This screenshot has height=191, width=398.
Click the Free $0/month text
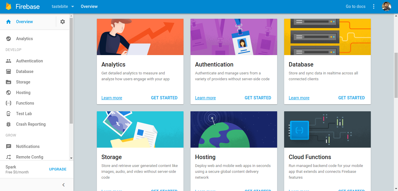17,172
